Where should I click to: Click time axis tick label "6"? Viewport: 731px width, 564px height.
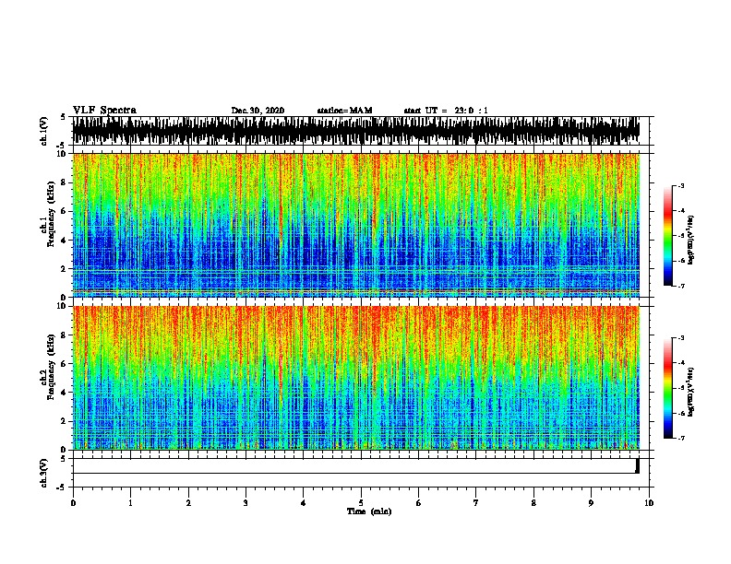(x=419, y=503)
